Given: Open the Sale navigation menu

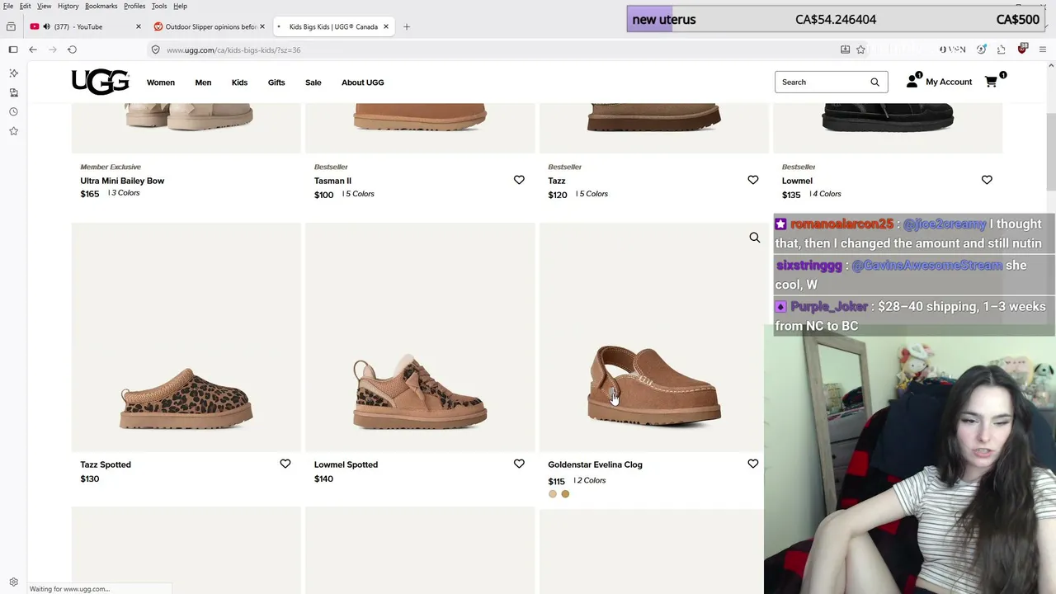Looking at the screenshot, I should point(313,82).
